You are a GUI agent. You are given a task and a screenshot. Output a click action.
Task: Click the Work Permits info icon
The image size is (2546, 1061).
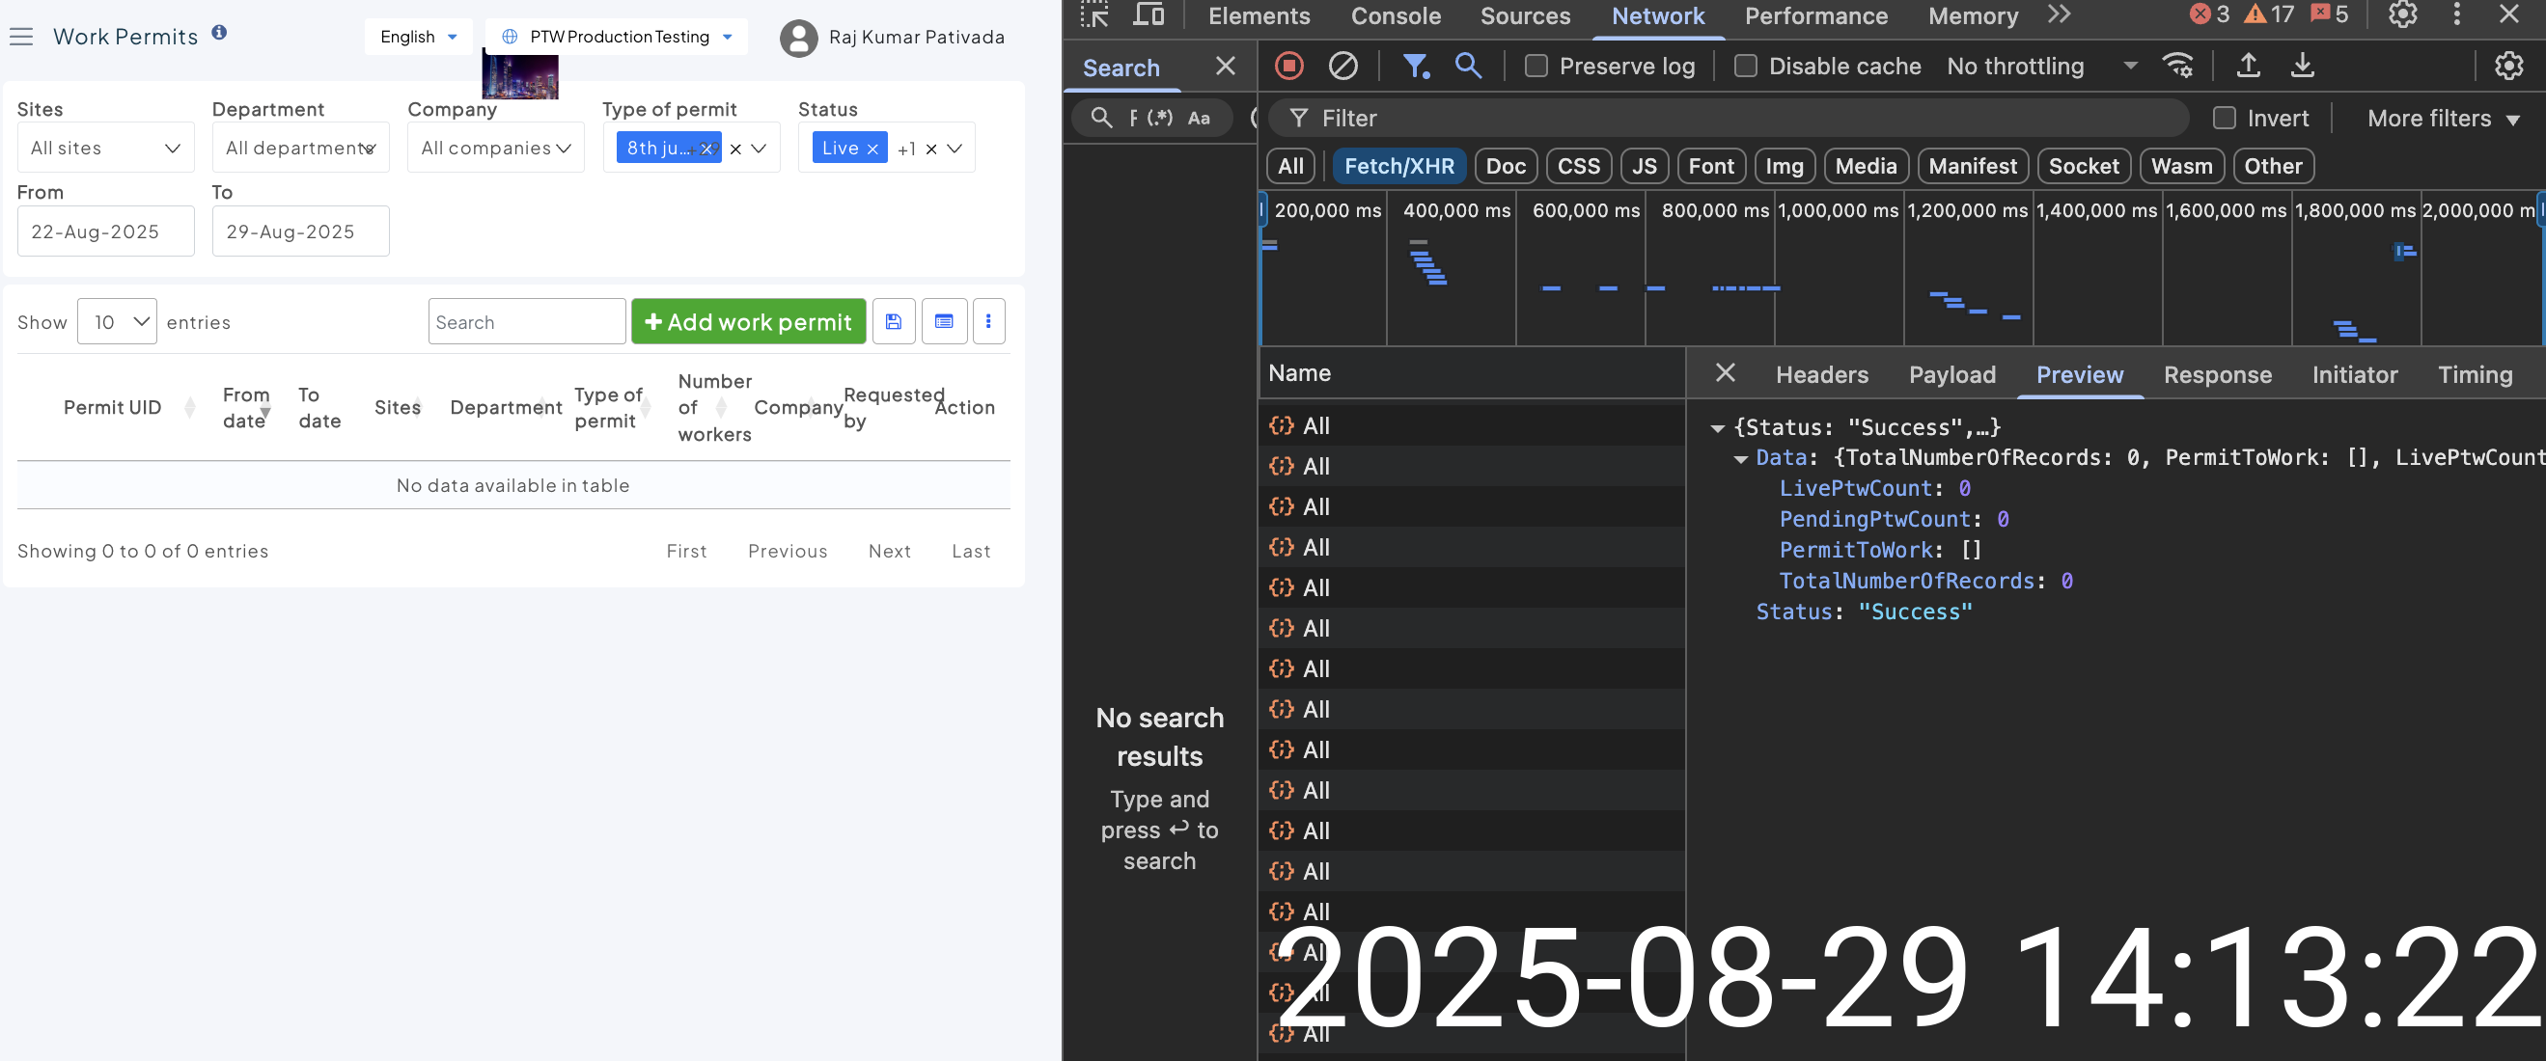click(219, 33)
